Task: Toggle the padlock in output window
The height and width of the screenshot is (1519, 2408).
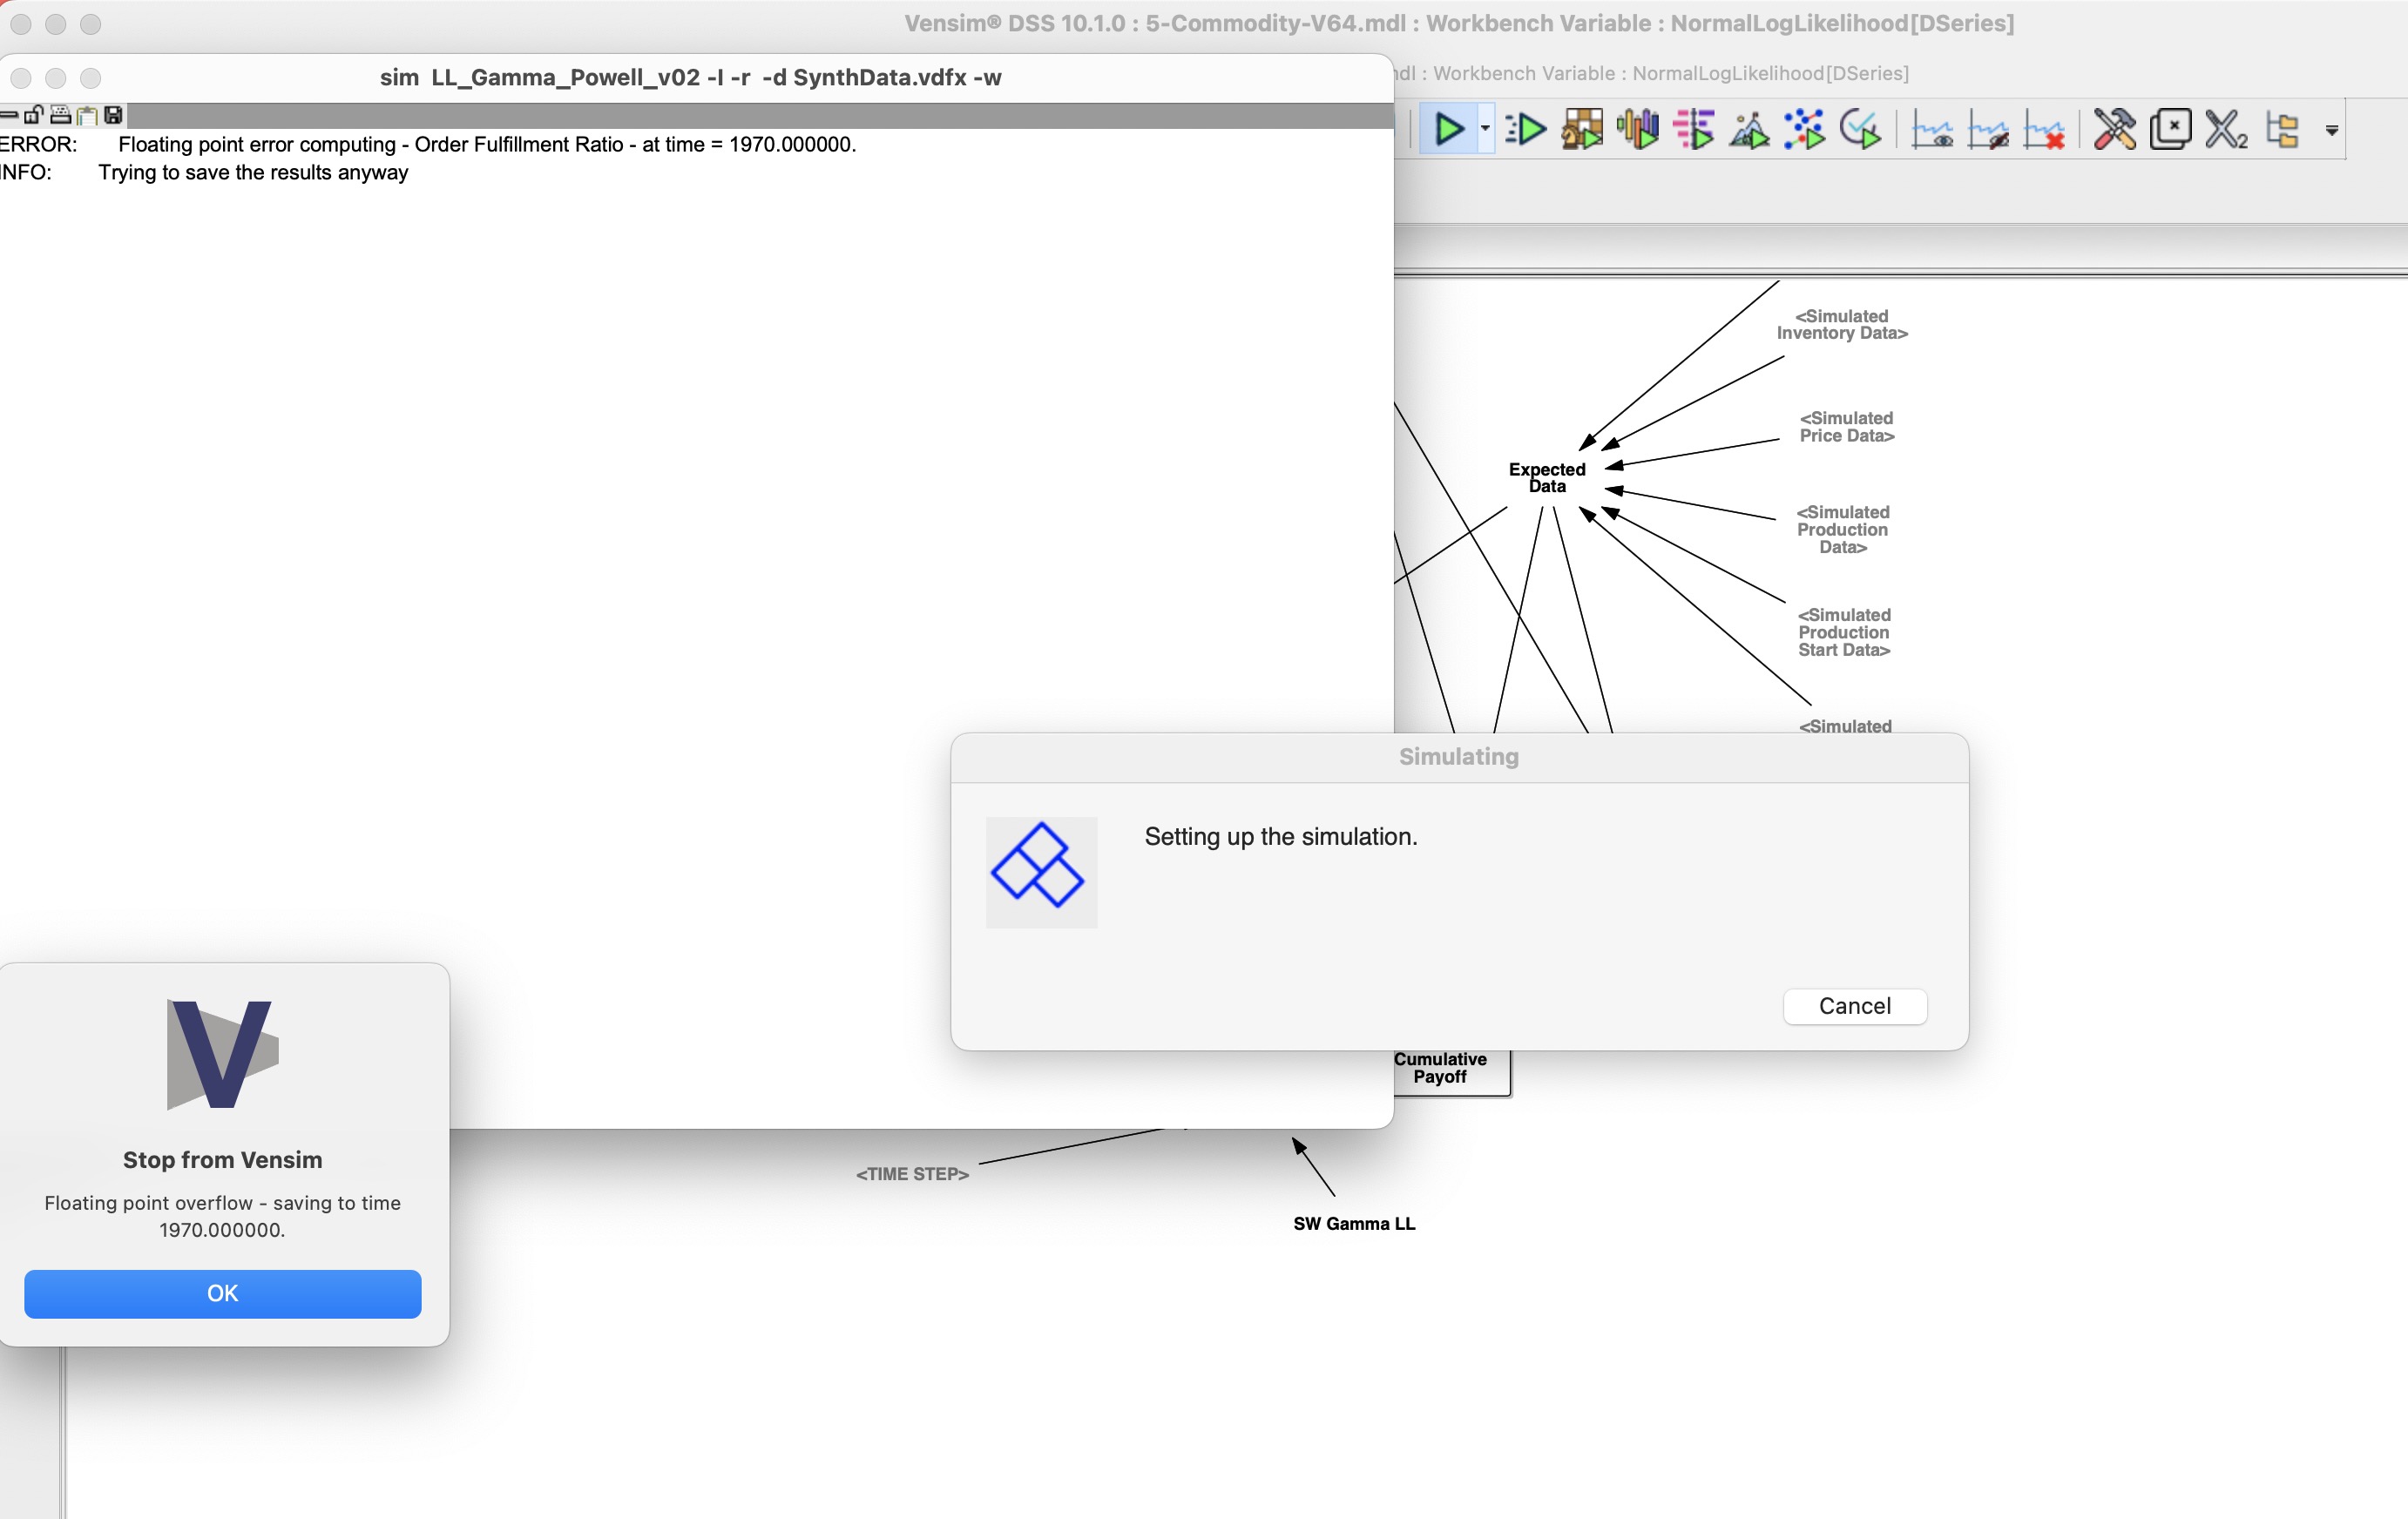Action: 34,115
